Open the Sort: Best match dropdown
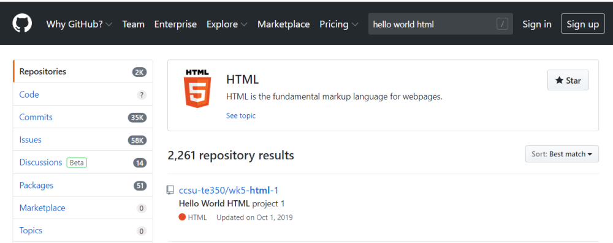 [562, 154]
